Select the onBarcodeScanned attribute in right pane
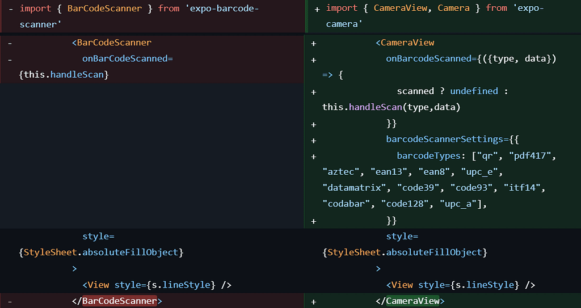 click(x=431, y=58)
